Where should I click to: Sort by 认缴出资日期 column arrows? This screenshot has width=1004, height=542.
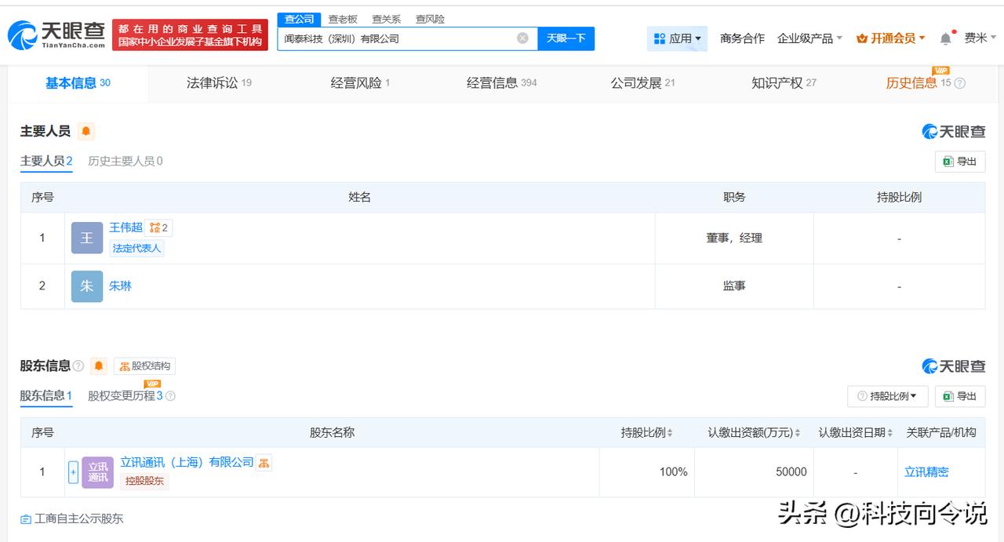[x=889, y=433]
